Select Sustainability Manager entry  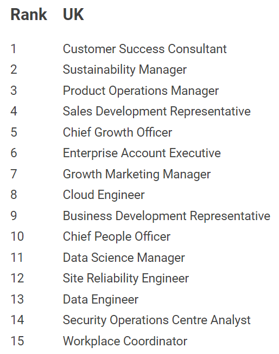click(125, 69)
